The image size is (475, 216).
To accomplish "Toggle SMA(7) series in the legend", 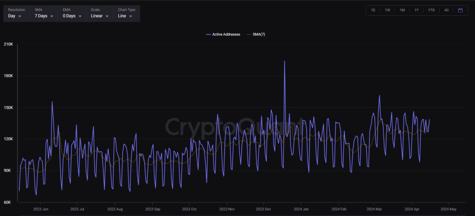I will tap(257, 35).
